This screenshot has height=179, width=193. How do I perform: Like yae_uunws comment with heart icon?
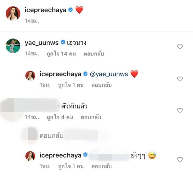click(x=180, y=47)
